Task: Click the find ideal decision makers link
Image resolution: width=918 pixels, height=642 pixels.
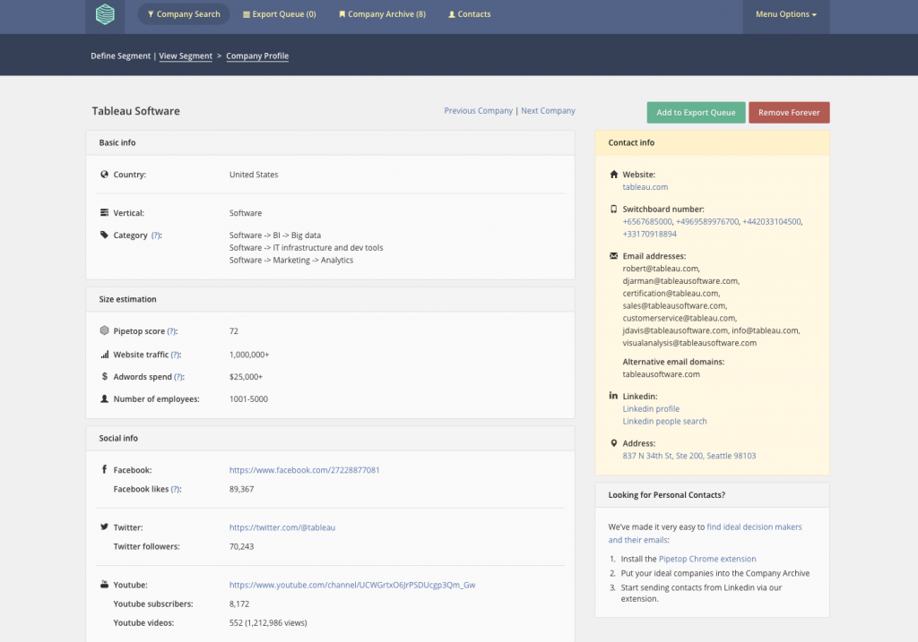Action: click(754, 526)
